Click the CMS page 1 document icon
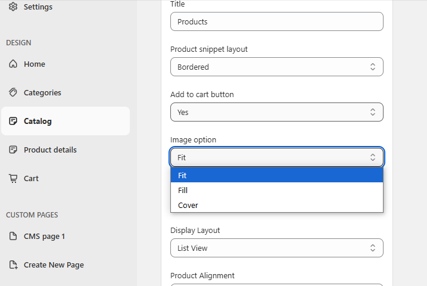 coord(13,236)
